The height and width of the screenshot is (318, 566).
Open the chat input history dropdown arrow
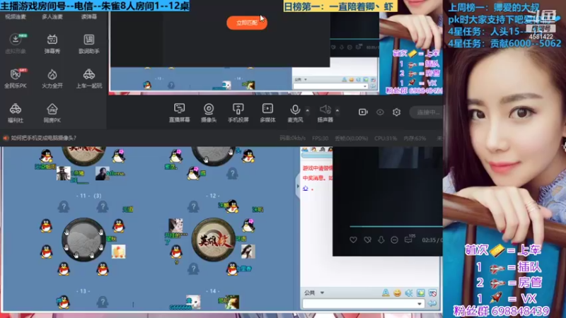click(x=420, y=304)
